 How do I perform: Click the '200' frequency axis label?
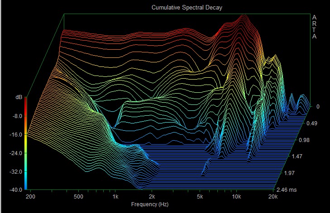(x=30, y=197)
